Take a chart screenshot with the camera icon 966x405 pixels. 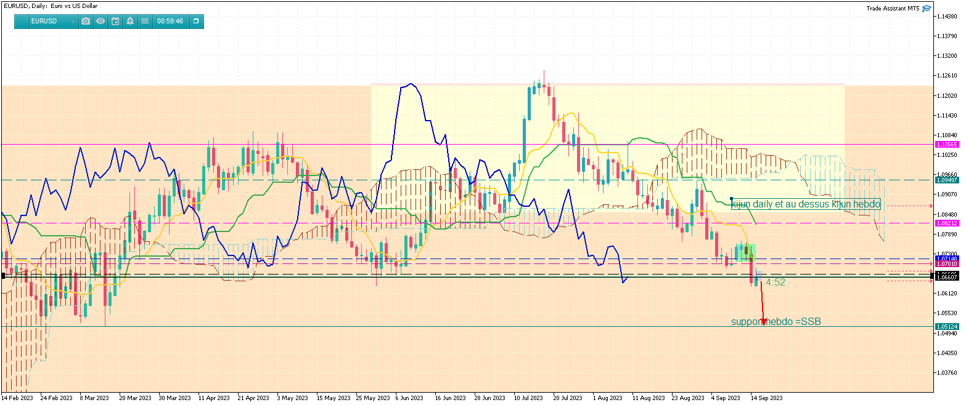[86, 21]
